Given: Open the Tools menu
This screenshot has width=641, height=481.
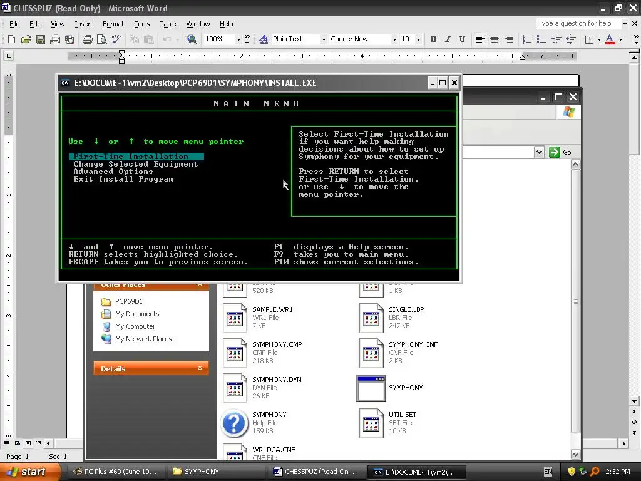Looking at the screenshot, I should click(x=142, y=24).
